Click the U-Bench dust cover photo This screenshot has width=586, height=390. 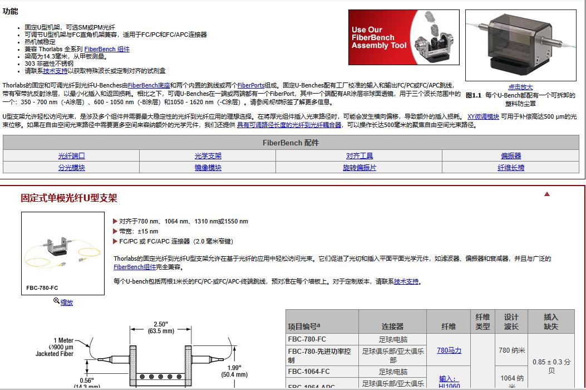pyautogui.click(x=520, y=45)
